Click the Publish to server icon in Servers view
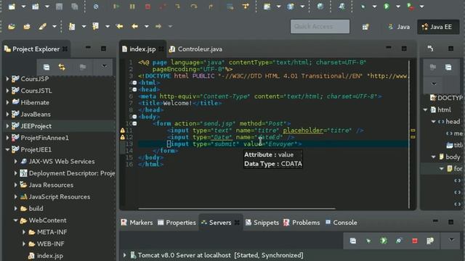The width and height of the screenshot is (465, 261). tap(430, 241)
